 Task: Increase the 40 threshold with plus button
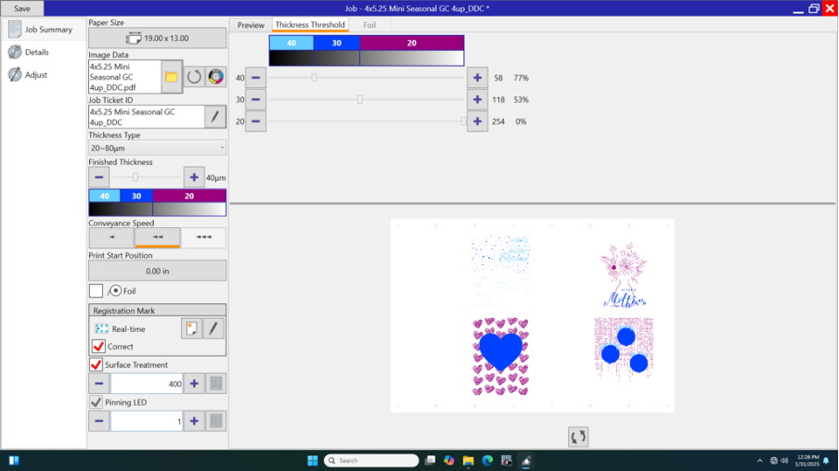477,79
